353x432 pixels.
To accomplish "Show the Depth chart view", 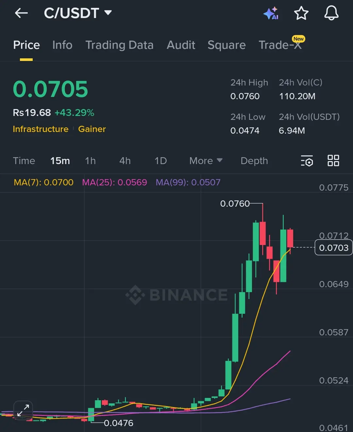I will point(254,161).
